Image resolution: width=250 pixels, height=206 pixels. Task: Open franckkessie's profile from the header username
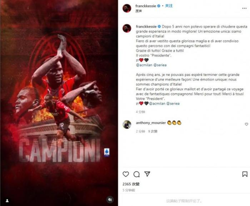[146, 6]
